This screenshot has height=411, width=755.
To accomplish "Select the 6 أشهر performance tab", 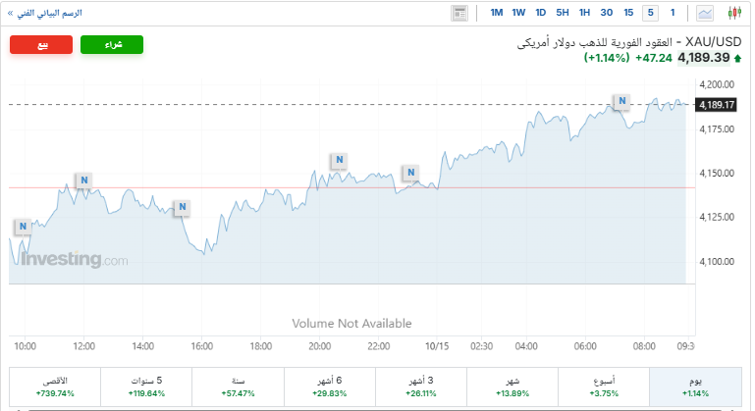I will [329, 385].
